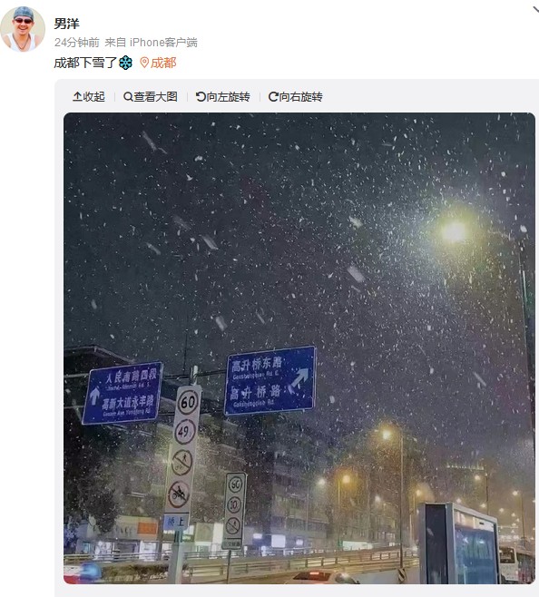This screenshot has height=597, width=539.
Task: Click the 收起 collapse button
Action: 89,97
